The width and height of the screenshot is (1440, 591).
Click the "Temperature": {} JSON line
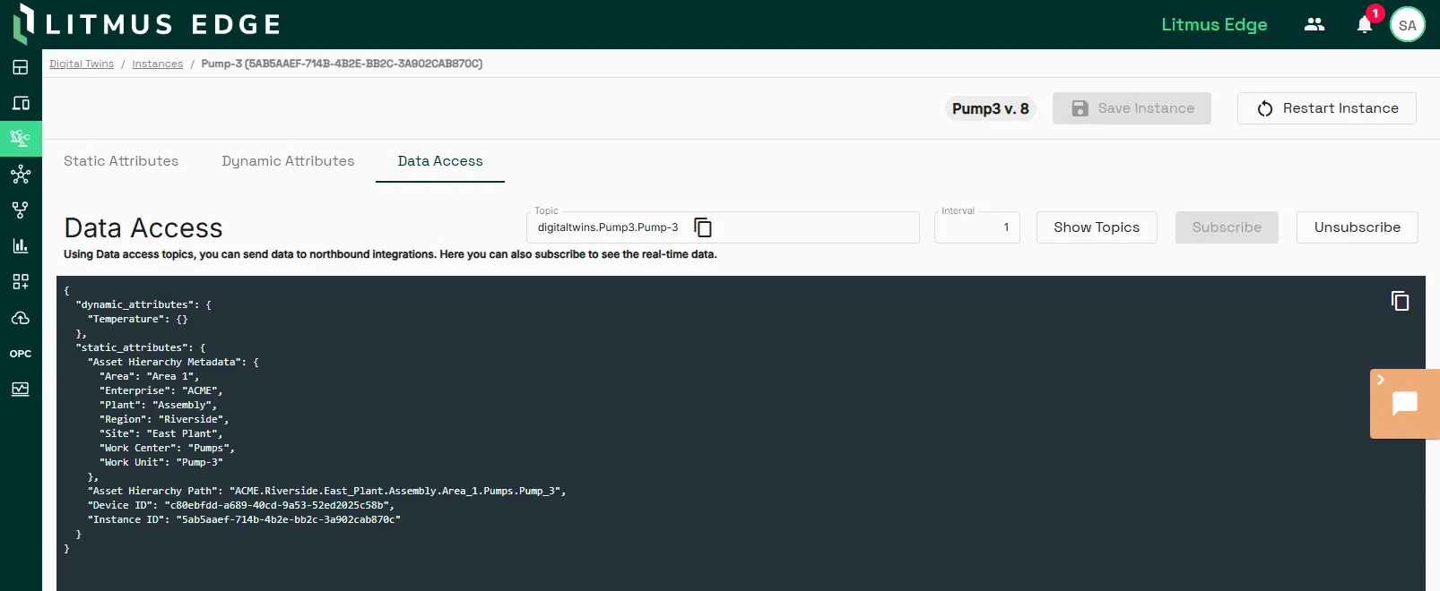click(x=138, y=319)
